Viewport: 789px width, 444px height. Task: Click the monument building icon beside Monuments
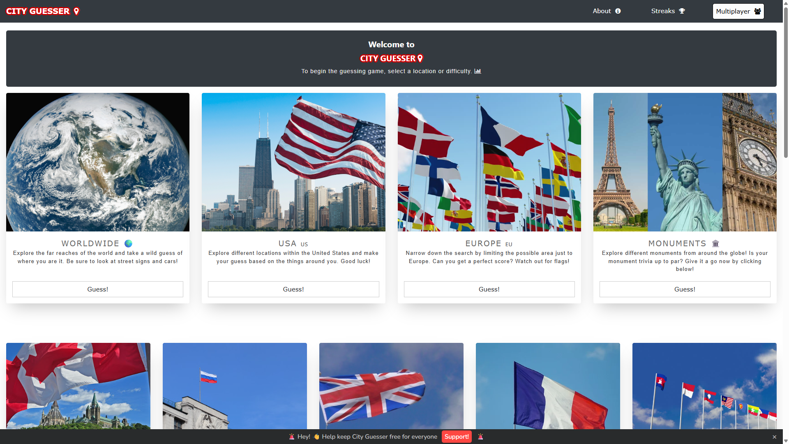tap(715, 243)
